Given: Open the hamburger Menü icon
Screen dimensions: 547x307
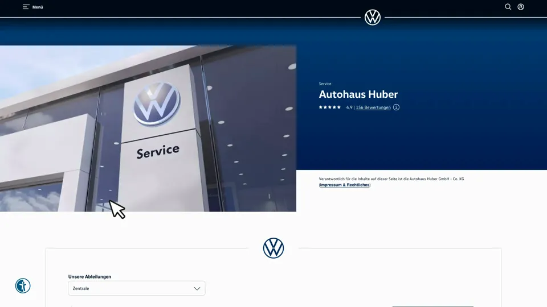Looking at the screenshot, I should pos(26,7).
